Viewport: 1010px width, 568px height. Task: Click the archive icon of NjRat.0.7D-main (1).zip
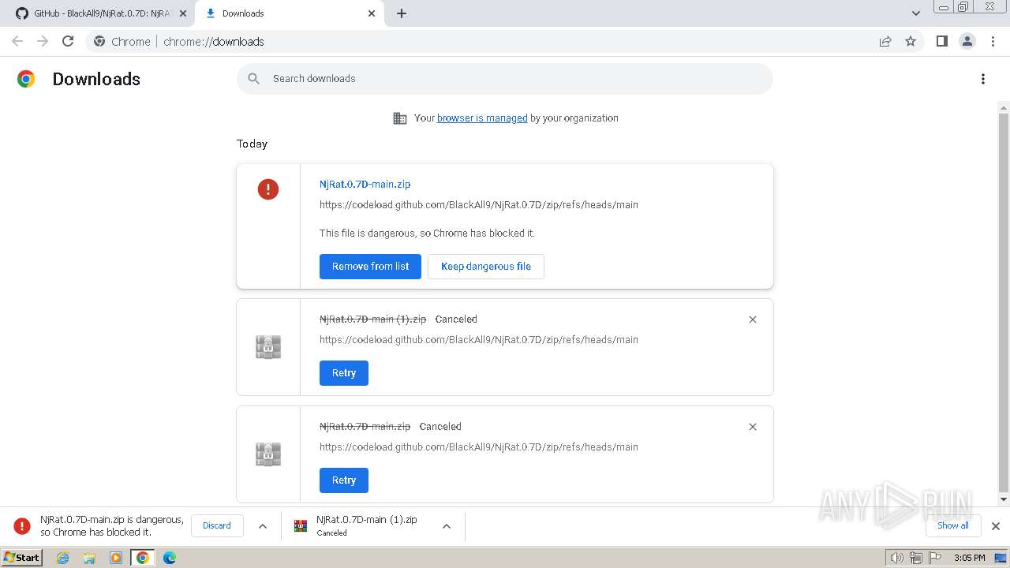tap(268, 347)
